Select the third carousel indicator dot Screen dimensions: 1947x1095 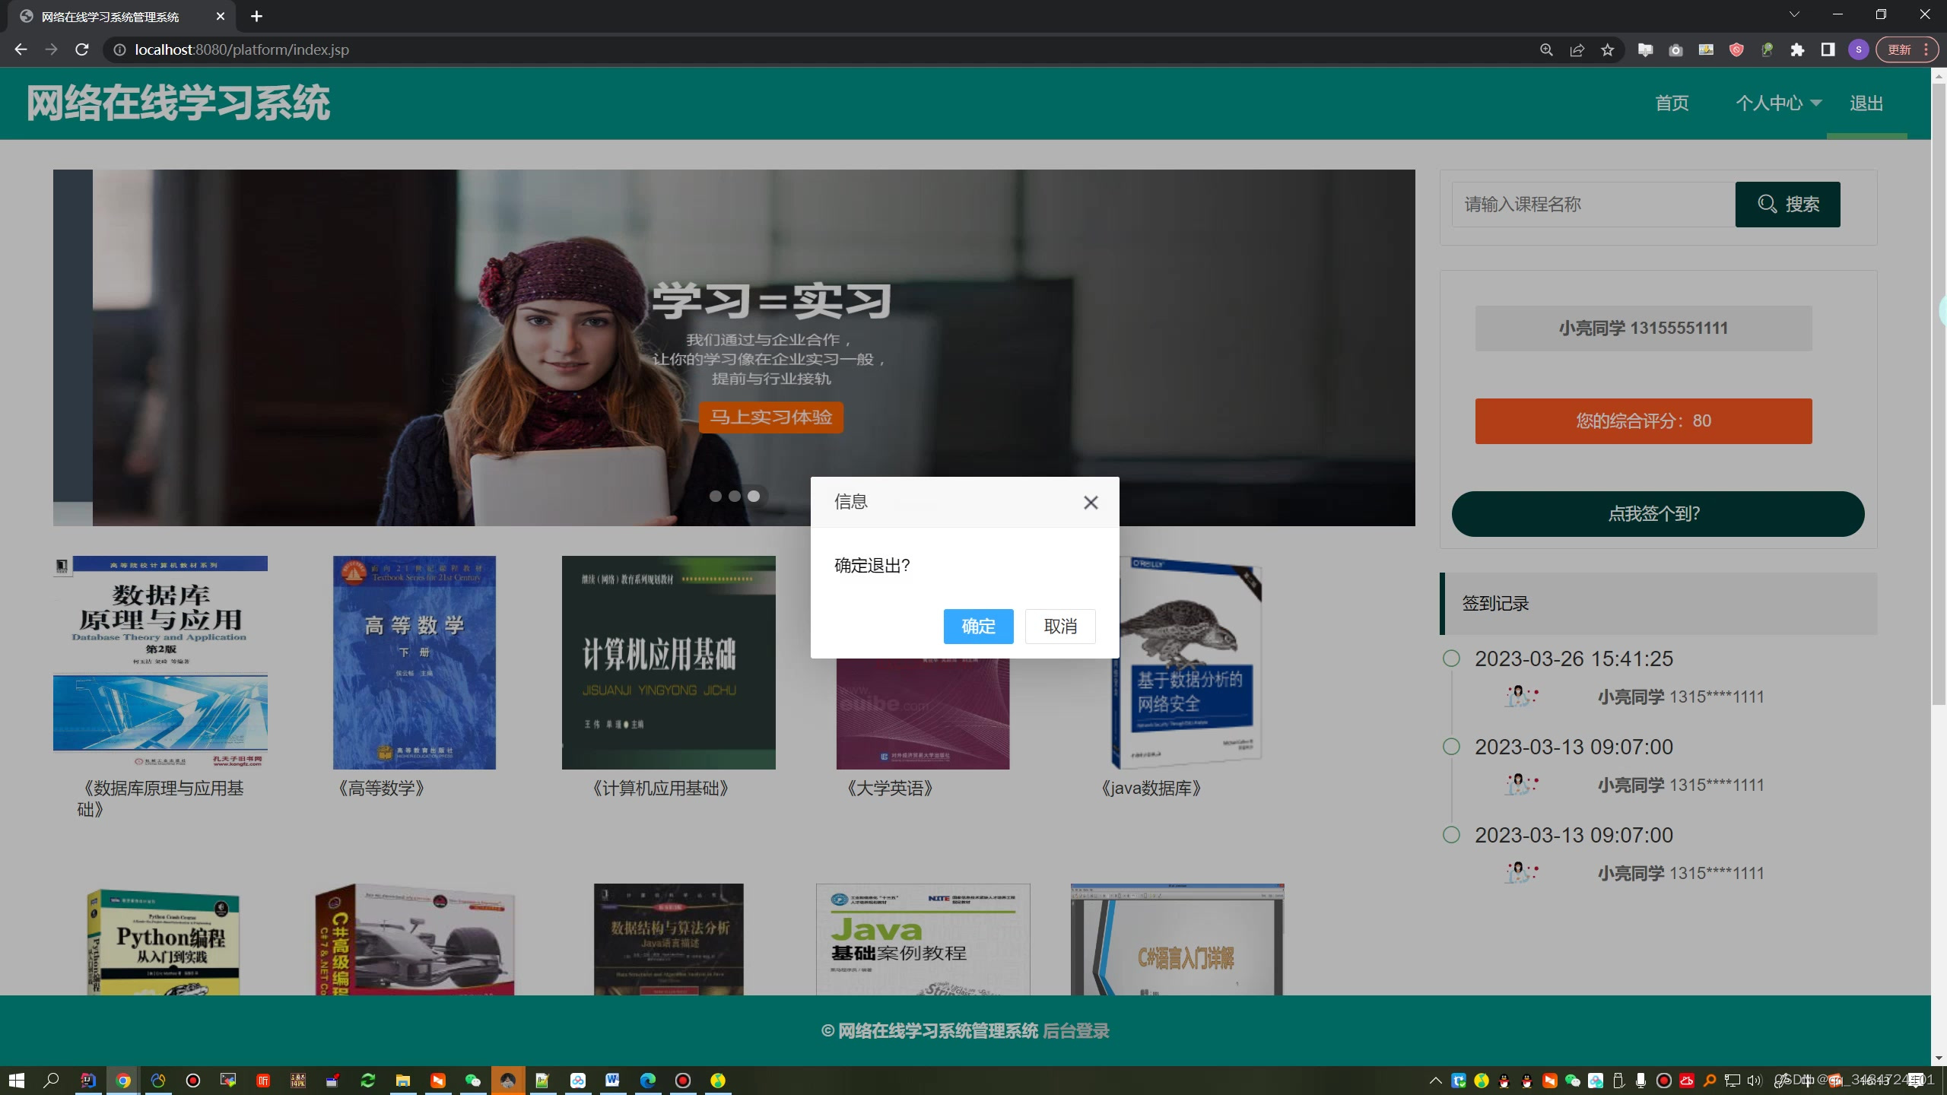(x=754, y=496)
